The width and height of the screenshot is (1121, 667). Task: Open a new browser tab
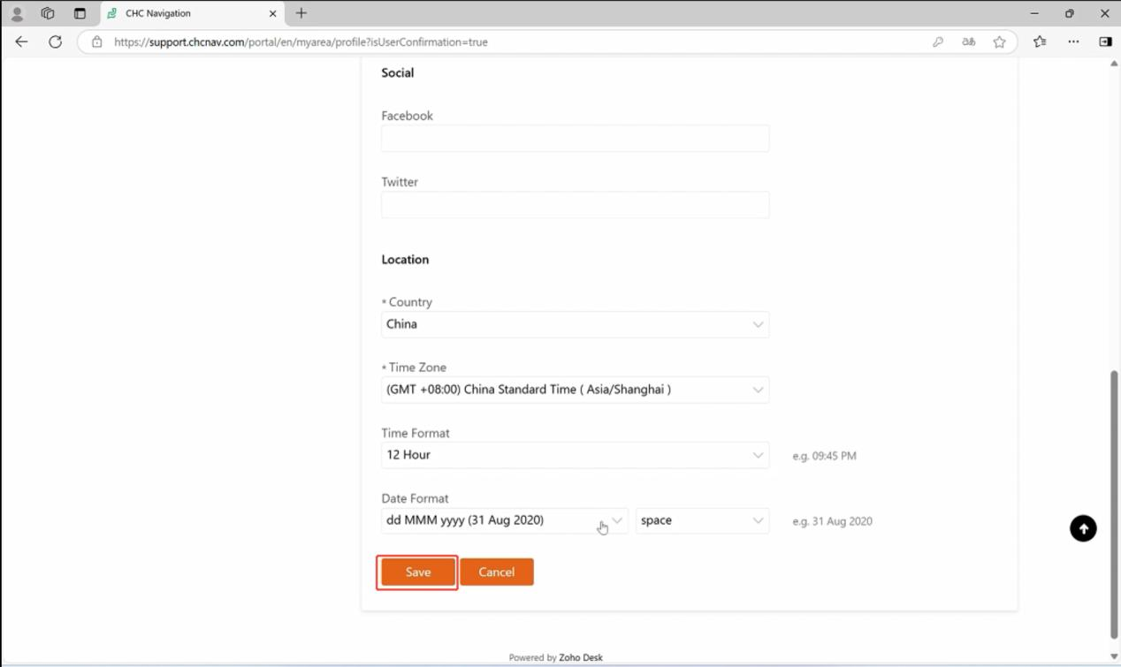301,13
